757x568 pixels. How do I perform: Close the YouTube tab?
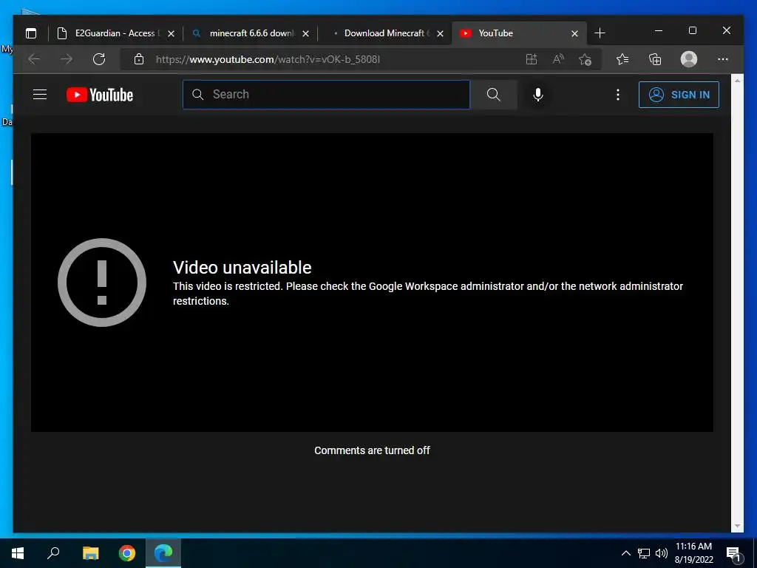[x=574, y=34]
